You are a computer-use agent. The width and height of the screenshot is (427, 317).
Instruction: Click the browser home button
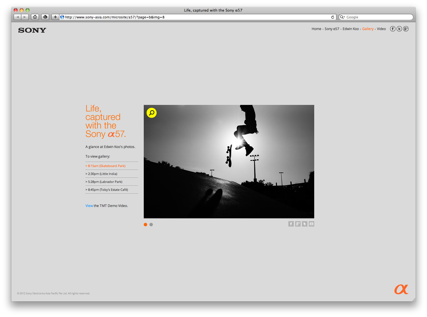pyautogui.click(x=35, y=17)
